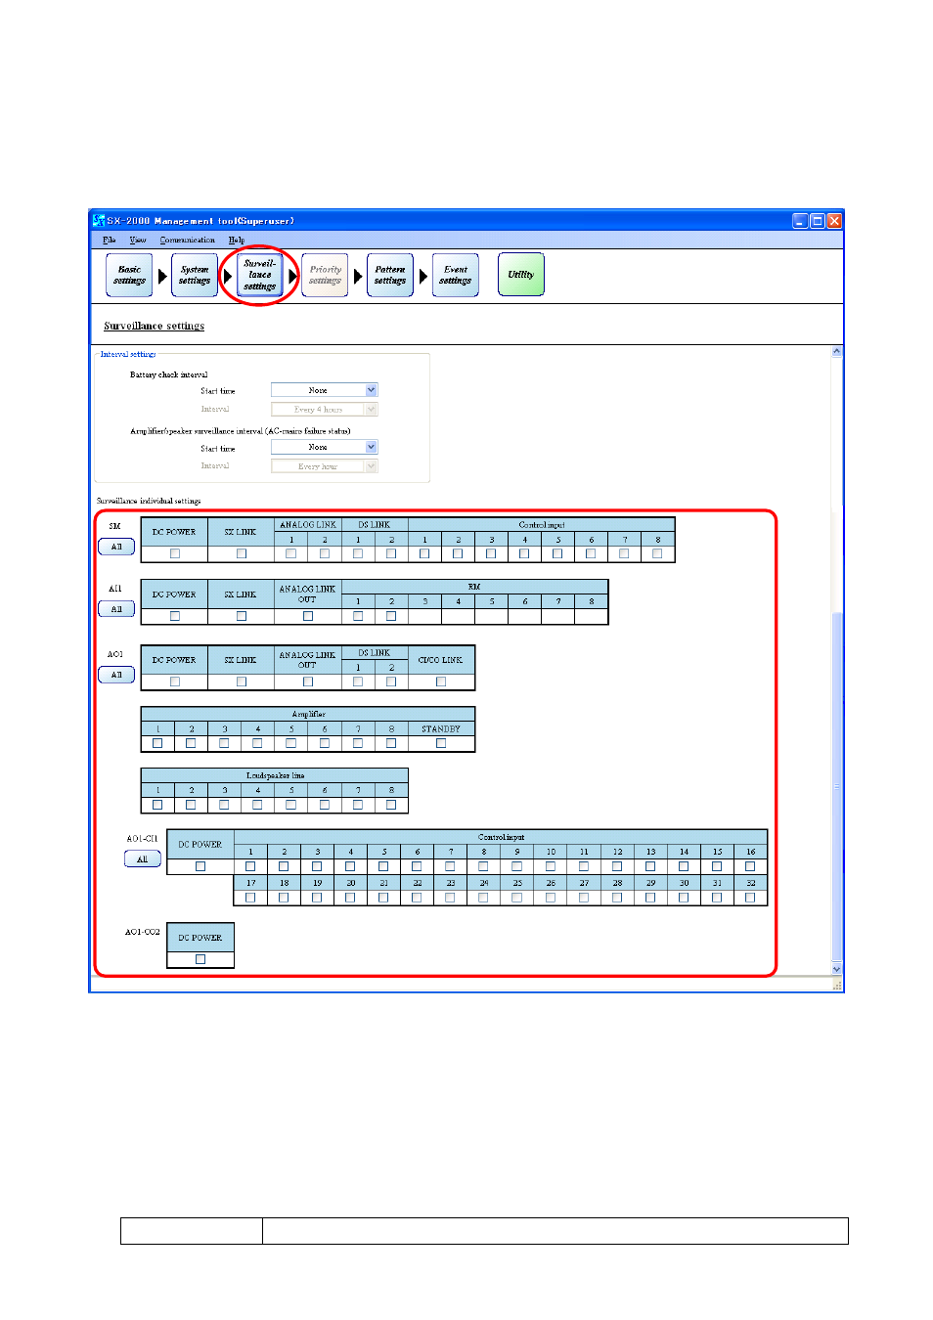Check Loudspeaker line 8 checkbox
The height and width of the screenshot is (1320, 933).
pos(391,805)
